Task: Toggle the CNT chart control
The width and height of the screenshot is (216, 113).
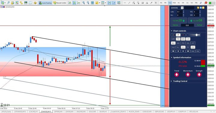Action: click(x=193, y=47)
